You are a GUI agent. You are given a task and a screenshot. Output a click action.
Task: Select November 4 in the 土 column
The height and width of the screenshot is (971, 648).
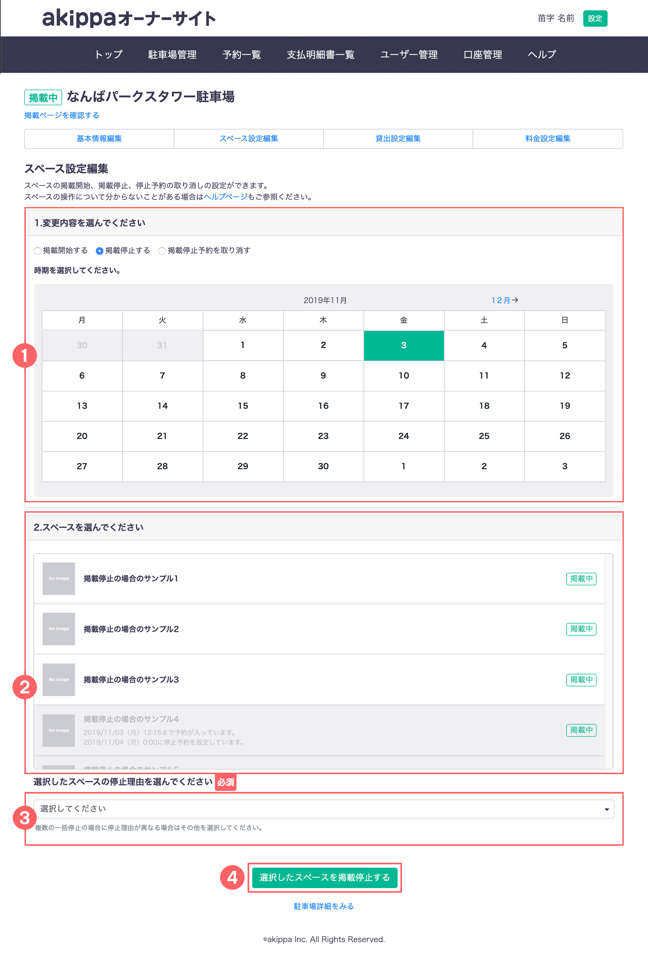pyautogui.click(x=484, y=345)
